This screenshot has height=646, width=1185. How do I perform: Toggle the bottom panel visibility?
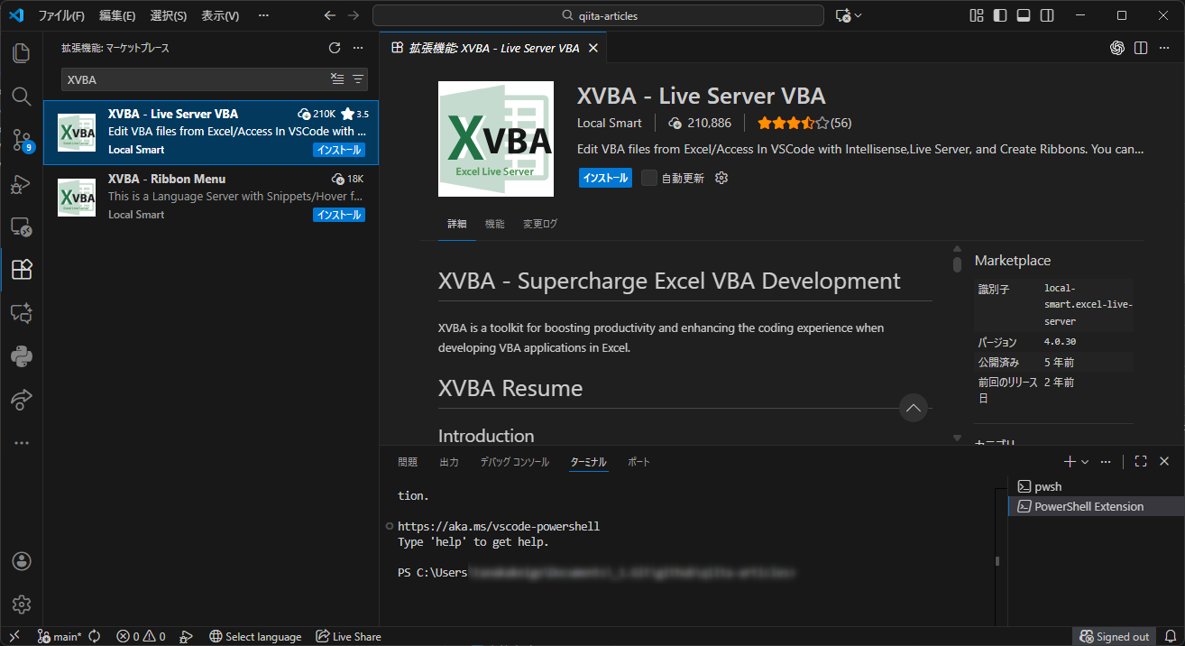1024,15
